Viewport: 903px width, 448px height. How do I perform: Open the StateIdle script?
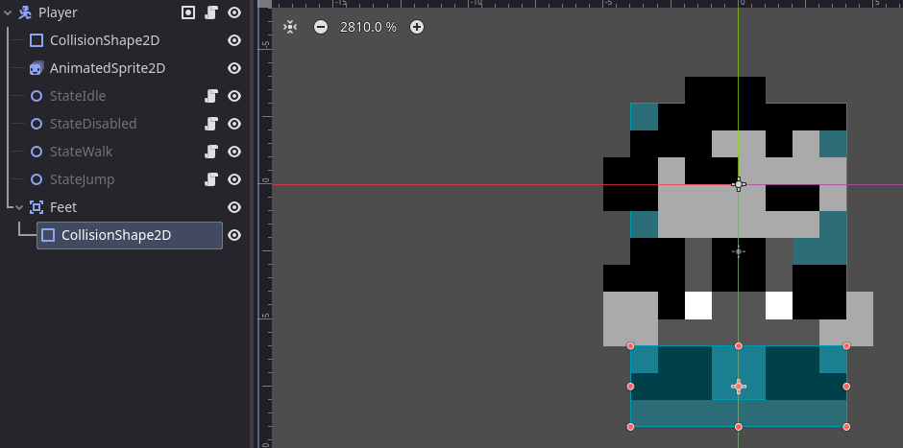(x=211, y=96)
